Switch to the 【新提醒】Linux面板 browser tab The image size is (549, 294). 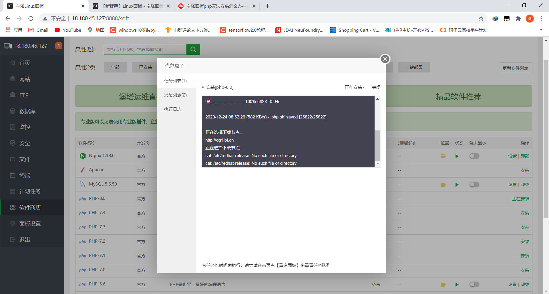132,6
